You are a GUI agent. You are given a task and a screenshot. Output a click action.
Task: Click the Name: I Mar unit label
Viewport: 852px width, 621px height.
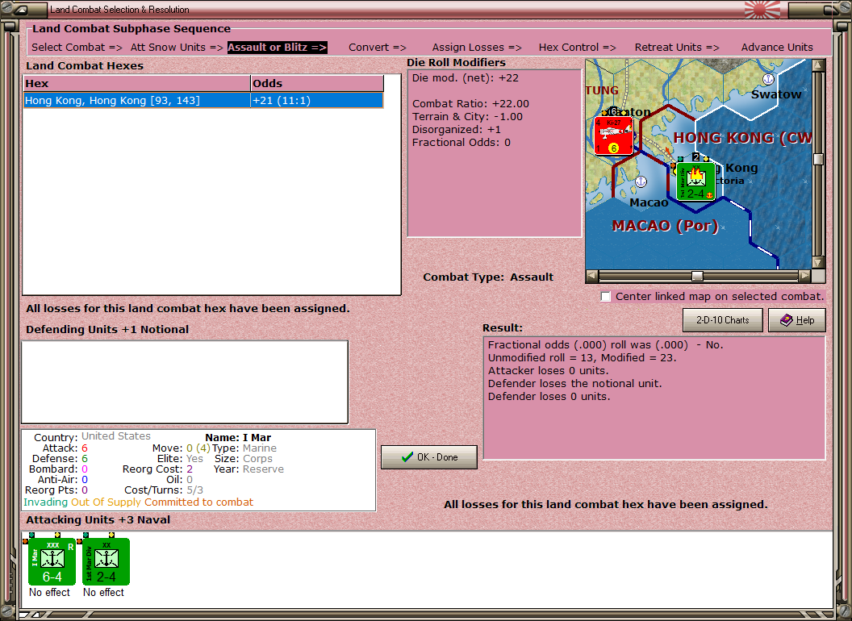click(238, 438)
